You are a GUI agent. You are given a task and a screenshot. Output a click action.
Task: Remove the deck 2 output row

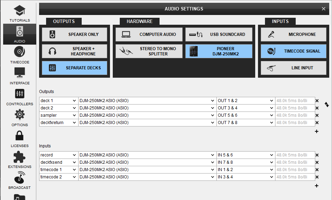pyautogui.click(x=317, y=108)
